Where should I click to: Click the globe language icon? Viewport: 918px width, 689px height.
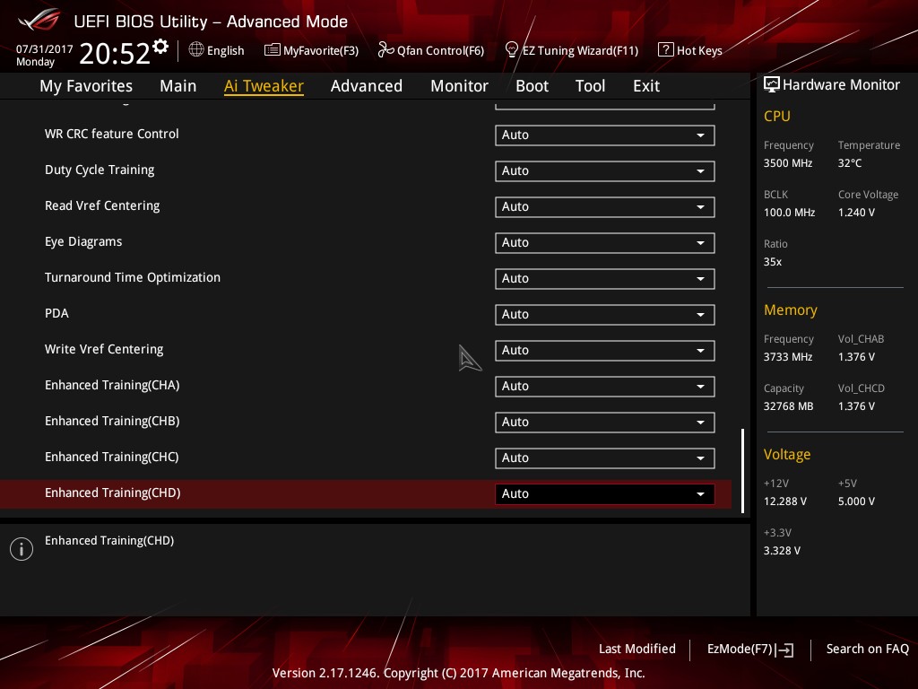[x=196, y=49]
